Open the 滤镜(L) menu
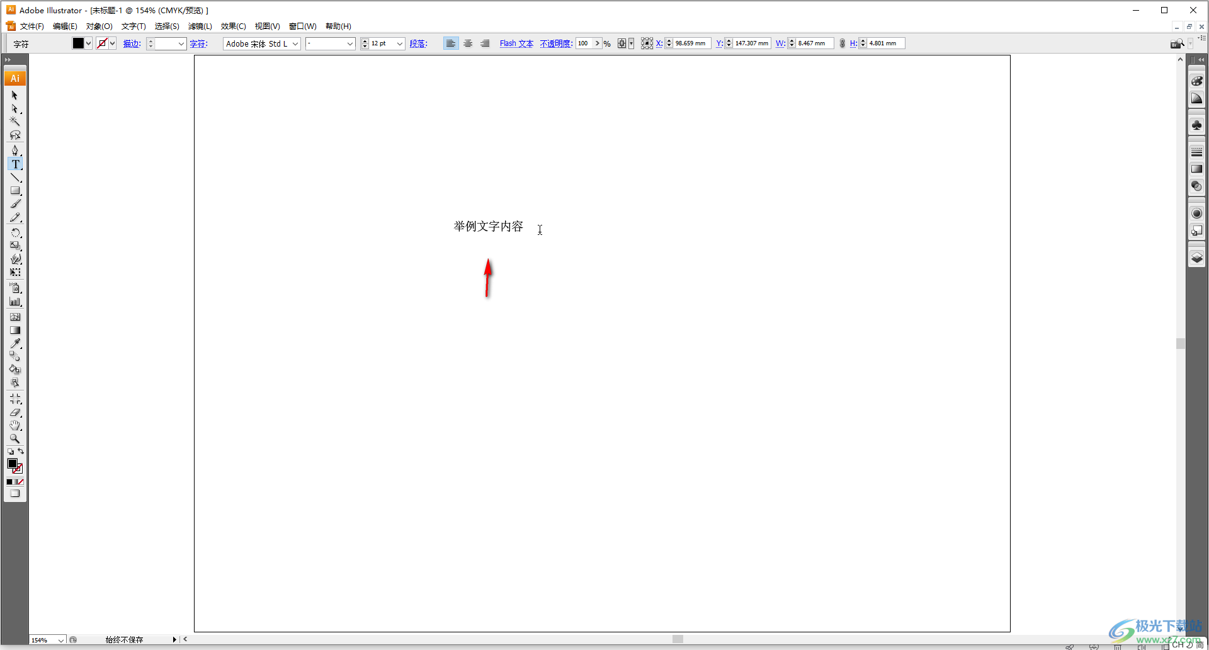Viewport: 1209px width, 650px height. click(x=200, y=26)
